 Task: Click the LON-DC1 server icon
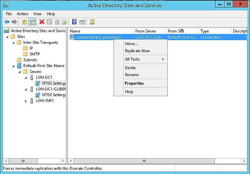pos(32,77)
